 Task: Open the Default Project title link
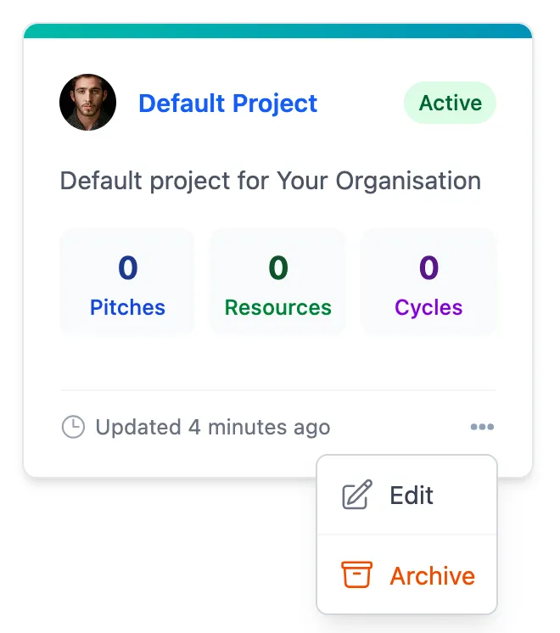click(227, 104)
